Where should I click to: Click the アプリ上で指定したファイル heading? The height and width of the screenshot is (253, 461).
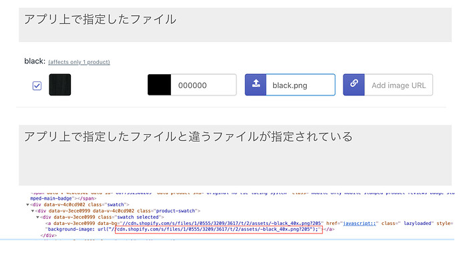(x=100, y=19)
